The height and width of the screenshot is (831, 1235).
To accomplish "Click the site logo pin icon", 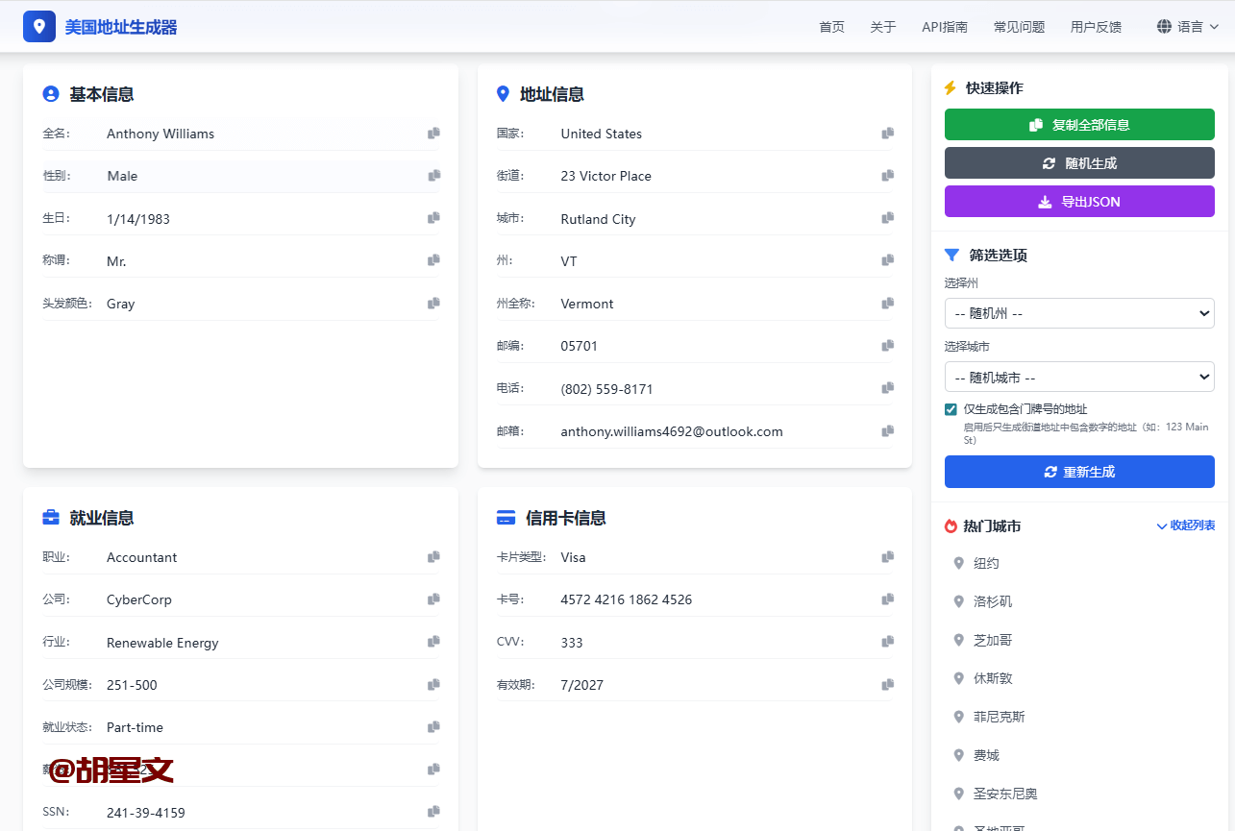I will coord(39,27).
